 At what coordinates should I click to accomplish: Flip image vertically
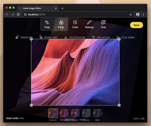click(101, 37)
